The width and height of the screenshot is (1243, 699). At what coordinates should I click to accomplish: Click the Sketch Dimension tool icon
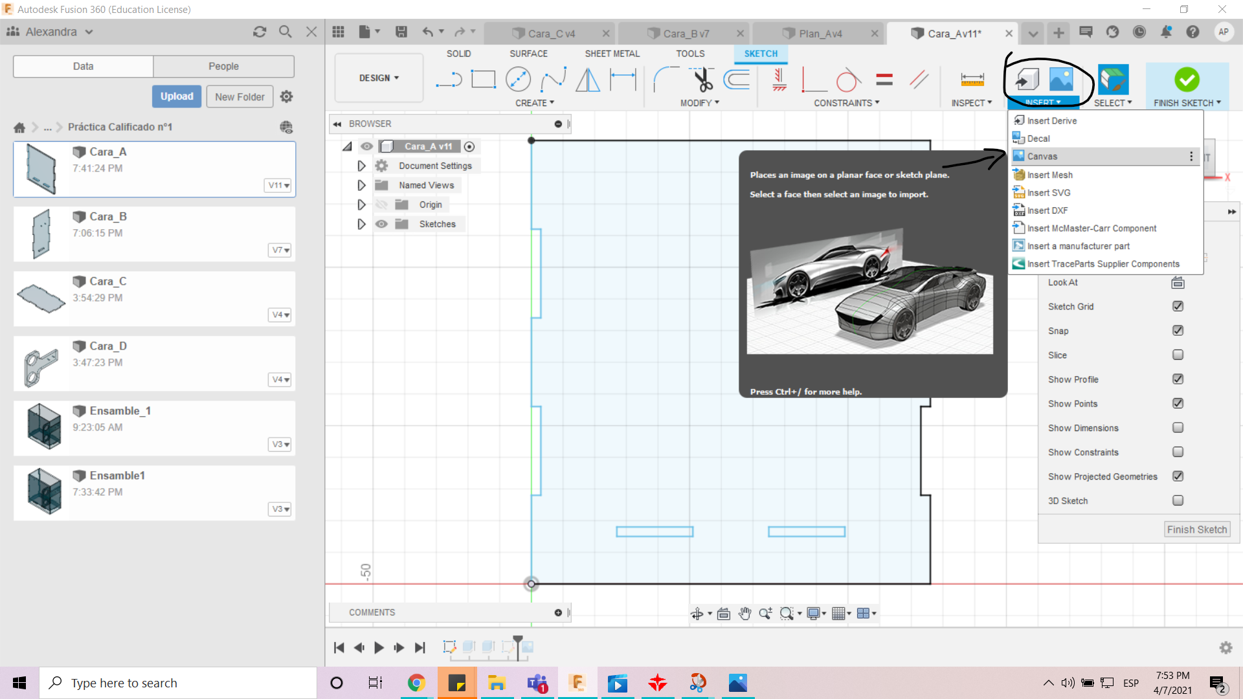click(x=623, y=80)
